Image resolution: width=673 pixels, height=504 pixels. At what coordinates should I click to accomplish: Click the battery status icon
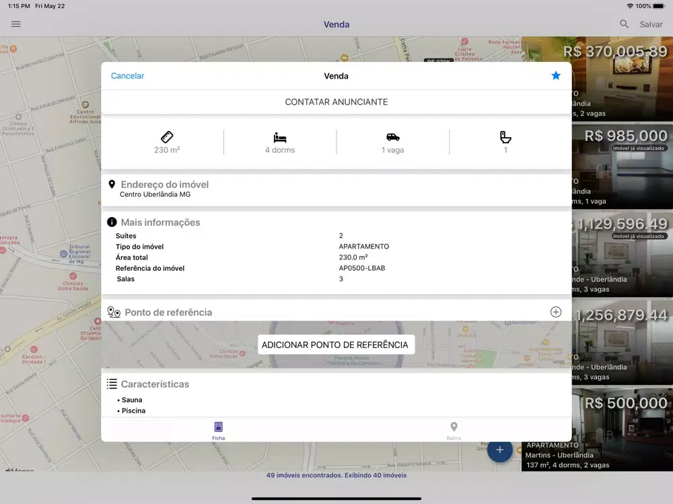659,6
